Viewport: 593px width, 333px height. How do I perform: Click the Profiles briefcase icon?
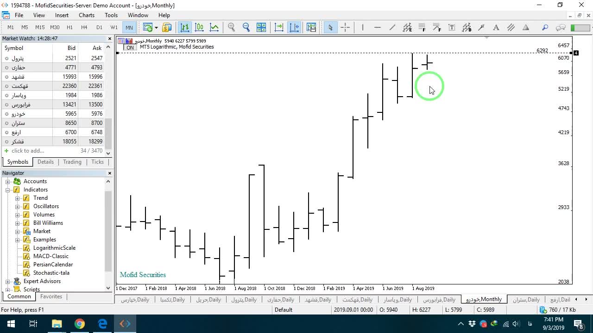(167, 27)
